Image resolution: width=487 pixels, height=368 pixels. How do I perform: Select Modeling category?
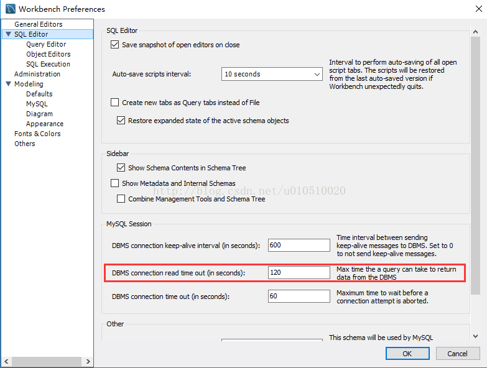pos(29,84)
